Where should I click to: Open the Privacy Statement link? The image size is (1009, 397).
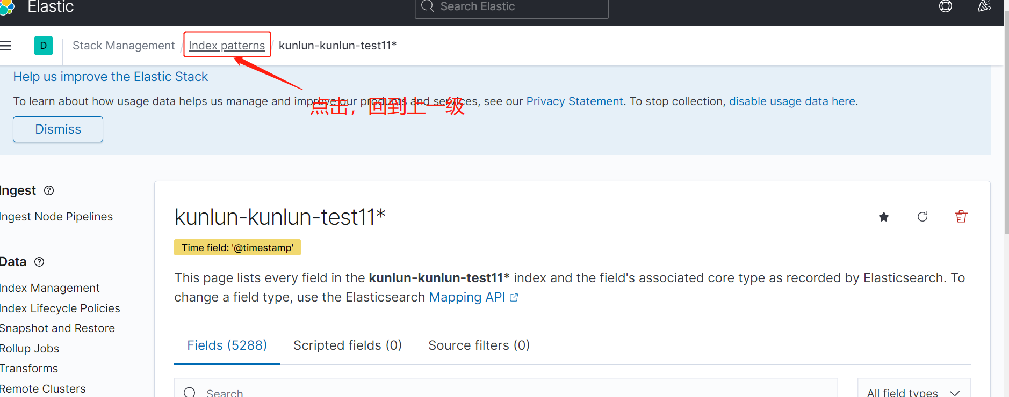(x=574, y=101)
